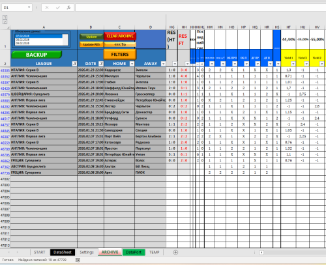Click the select-all corner triangle
The image size is (326, 265).
coord(8,27)
